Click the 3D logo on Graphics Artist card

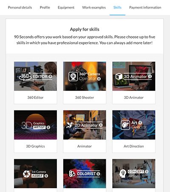pyautogui.click(x=27, y=125)
